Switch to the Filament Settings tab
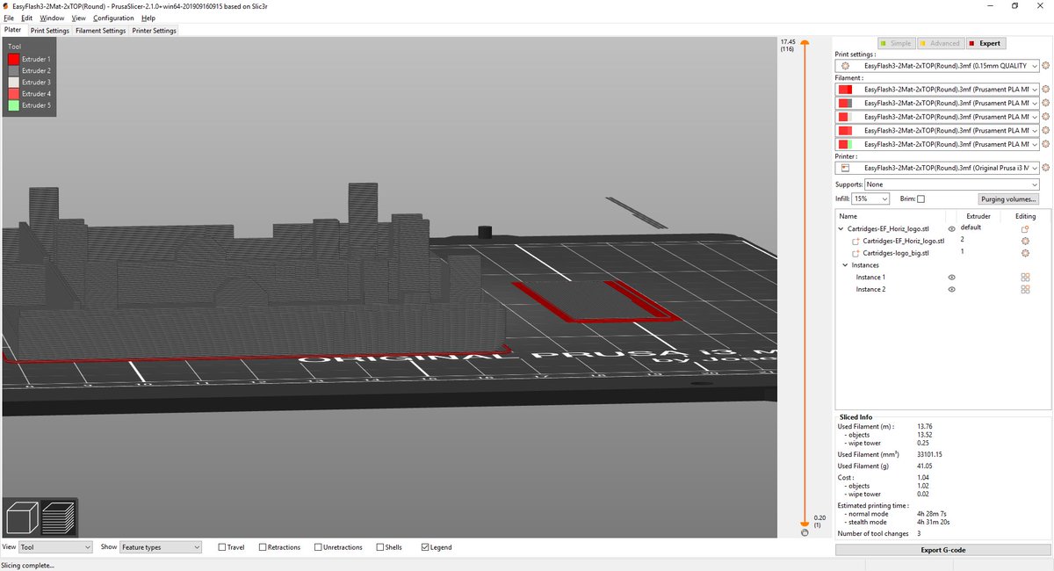Viewport: 1054px width, 571px height. pyautogui.click(x=100, y=31)
